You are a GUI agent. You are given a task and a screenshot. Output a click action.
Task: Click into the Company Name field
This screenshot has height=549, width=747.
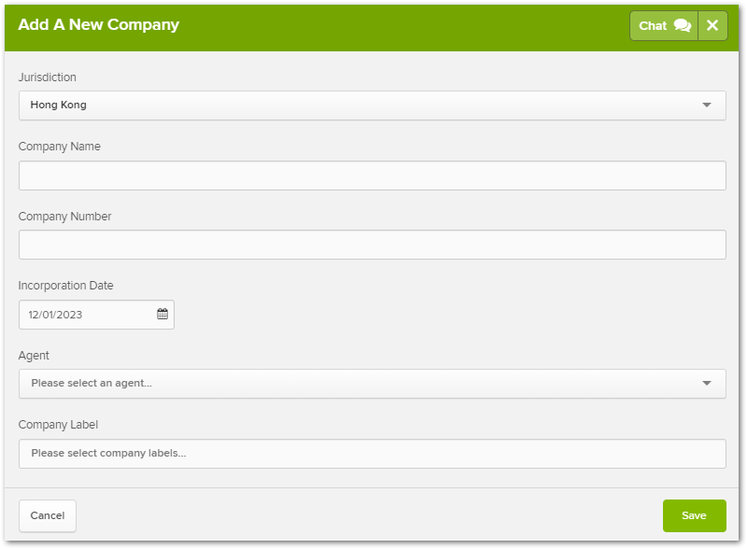tap(372, 176)
